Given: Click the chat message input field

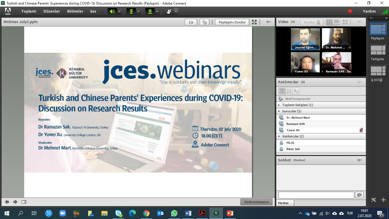Looking at the screenshot, I should coord(316,195).
